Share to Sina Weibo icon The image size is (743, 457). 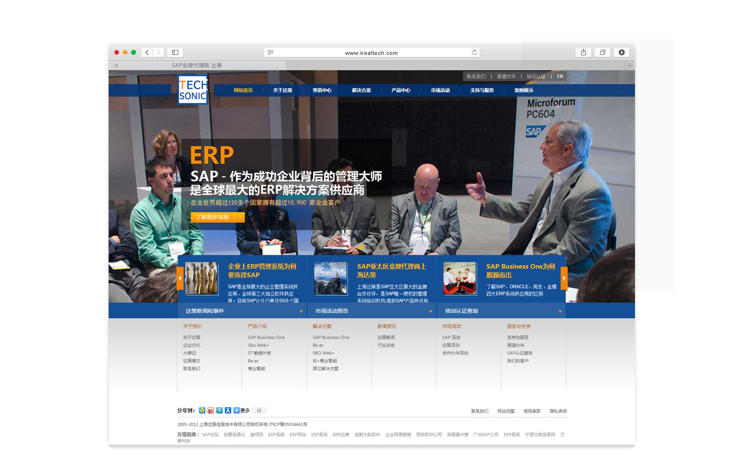(x=210, y=410)
